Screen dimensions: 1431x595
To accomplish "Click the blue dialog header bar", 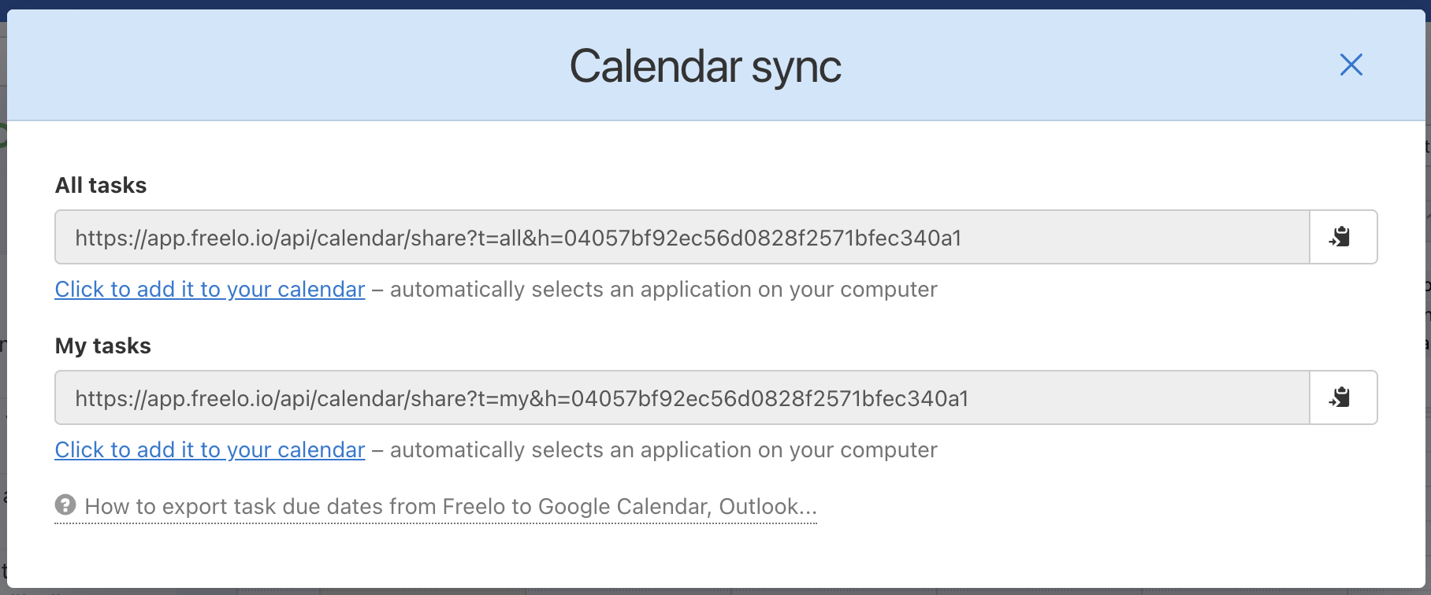I will (x=315, y=65).
